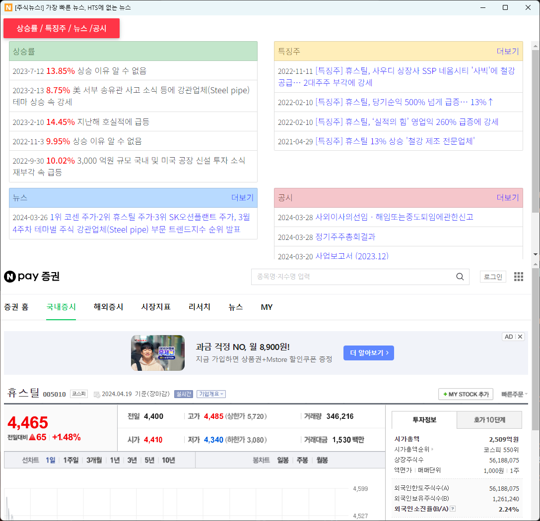Viewport: 540px width, 521px height.
Task: Click the calendar icon beside 2024.04.19
Action: (x=97, y=395)
